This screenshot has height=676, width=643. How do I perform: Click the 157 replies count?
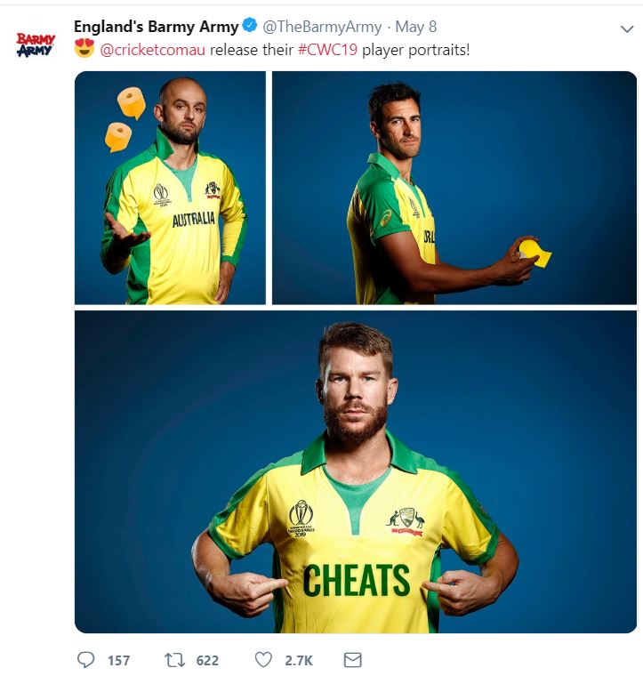tap(118, 660)
